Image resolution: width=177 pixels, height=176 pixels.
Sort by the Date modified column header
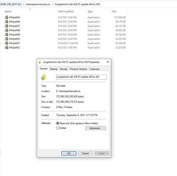point(66,12)
